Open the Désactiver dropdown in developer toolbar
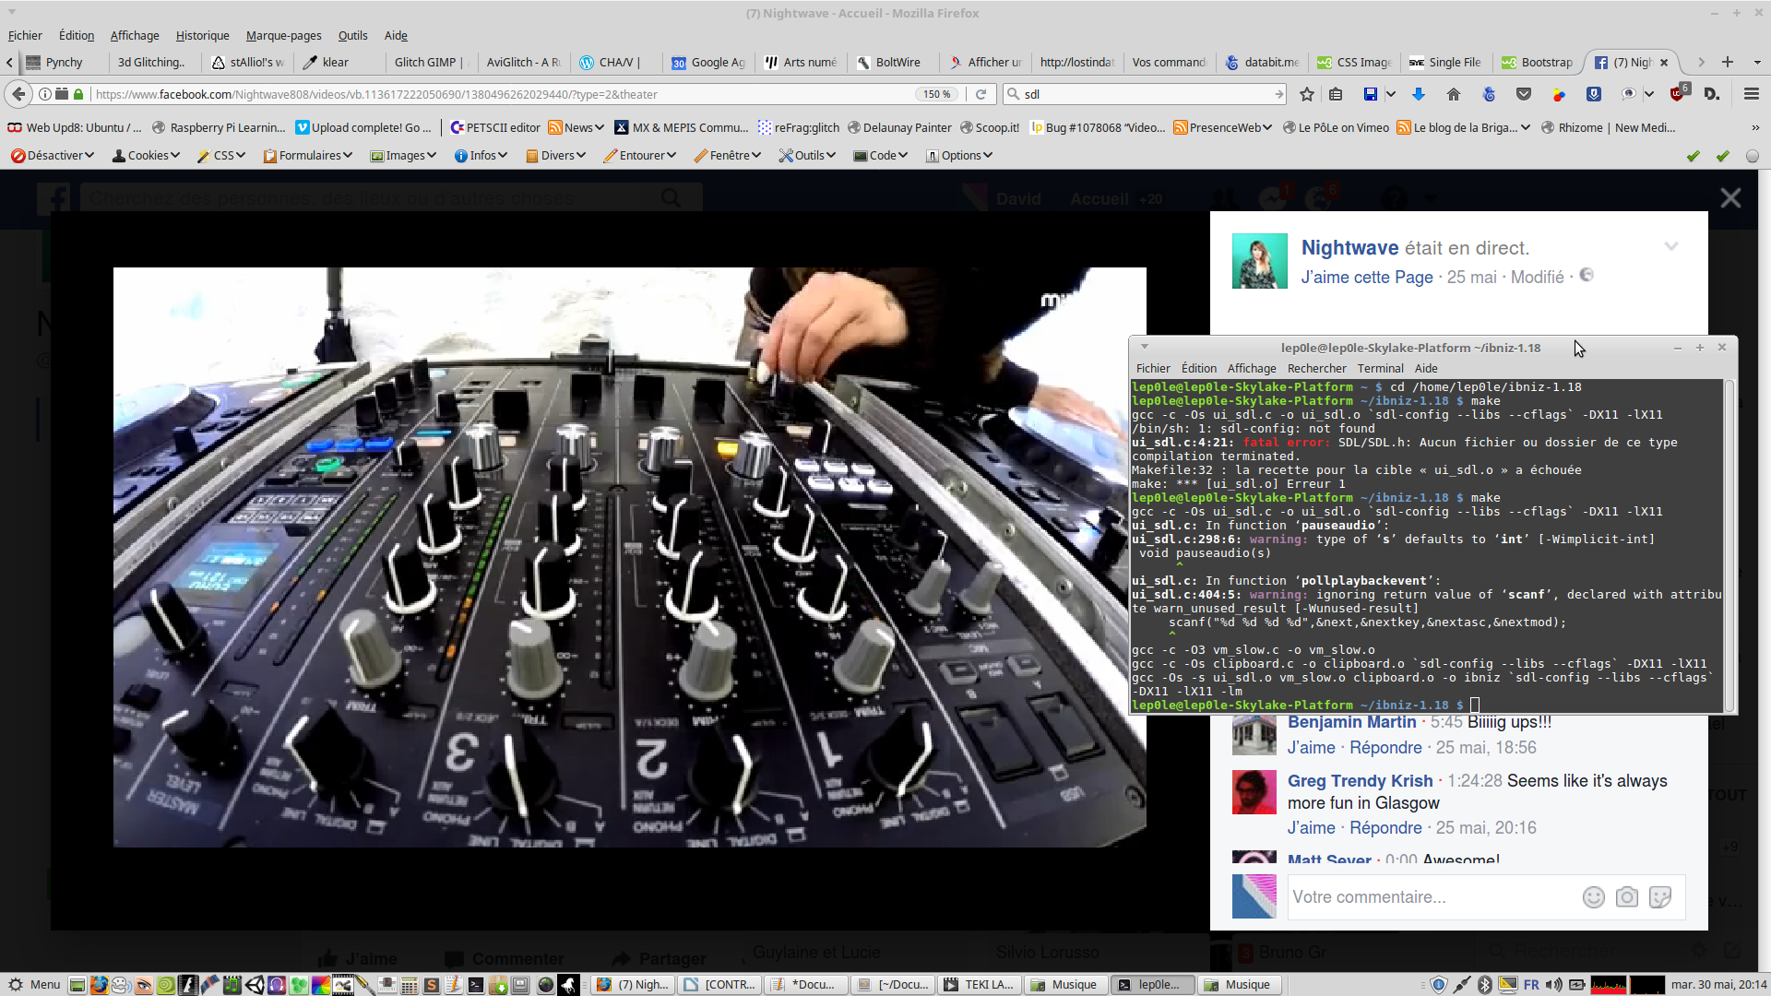Viewport: 1771px width, 996px height. (53, 156)
